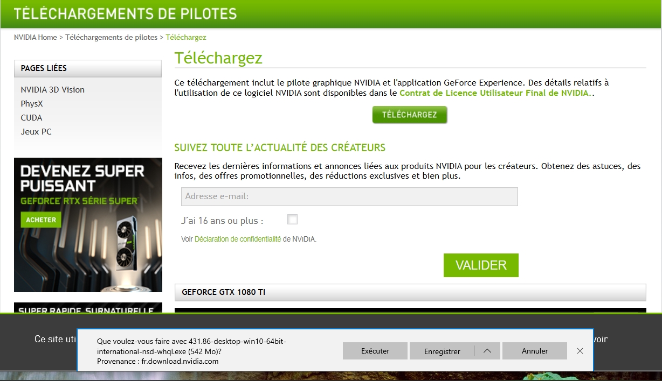
Task: Check the J'ai 16 ans ou plus box
Action: 292,219
